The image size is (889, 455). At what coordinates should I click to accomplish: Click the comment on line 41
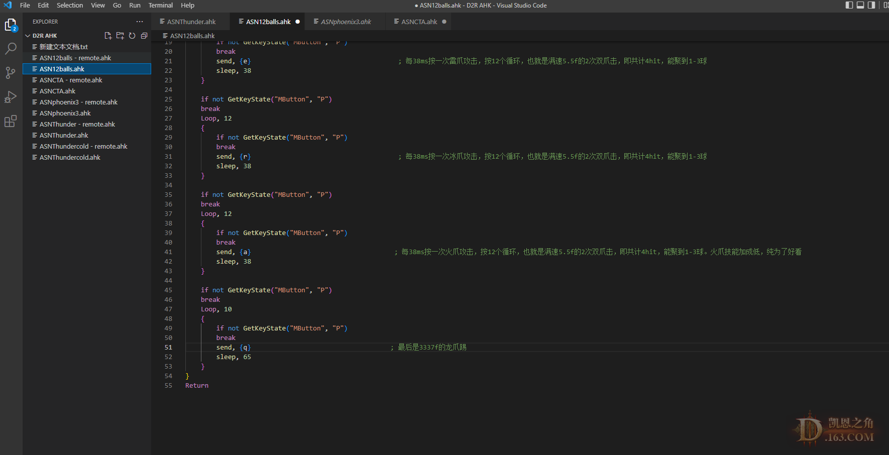tap(598, 252)
